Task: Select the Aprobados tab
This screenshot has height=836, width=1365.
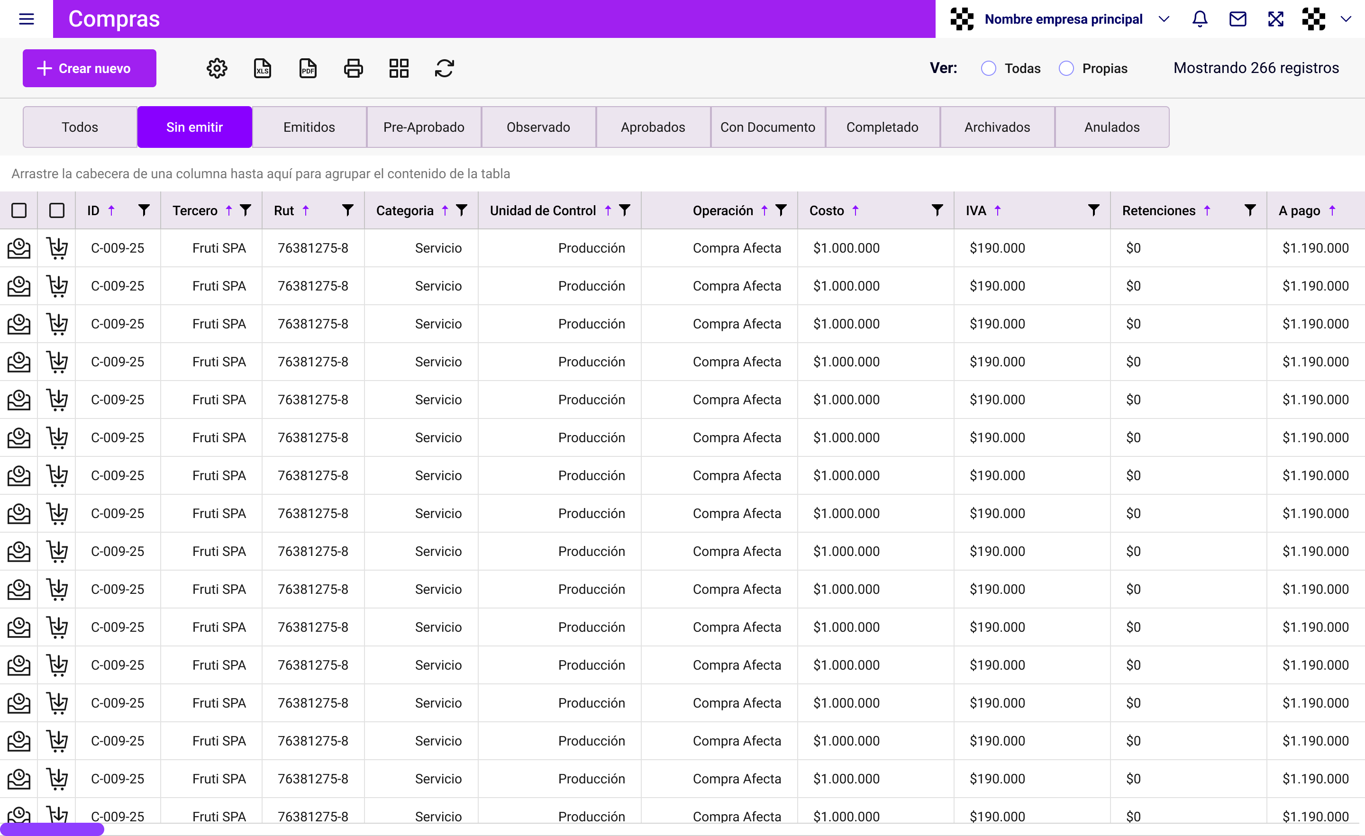Action: click(653, 127)
